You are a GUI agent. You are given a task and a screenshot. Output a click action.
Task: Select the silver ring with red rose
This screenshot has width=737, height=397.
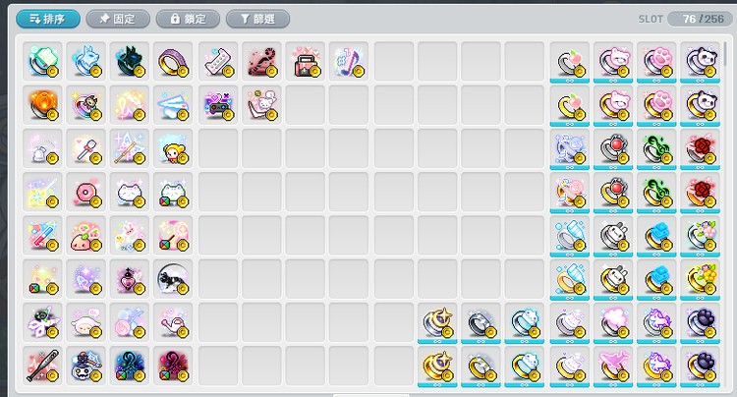(x=700, y=149)
